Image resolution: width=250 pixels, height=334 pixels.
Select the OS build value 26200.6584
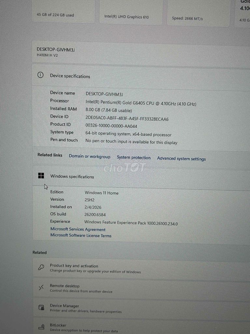95,215
